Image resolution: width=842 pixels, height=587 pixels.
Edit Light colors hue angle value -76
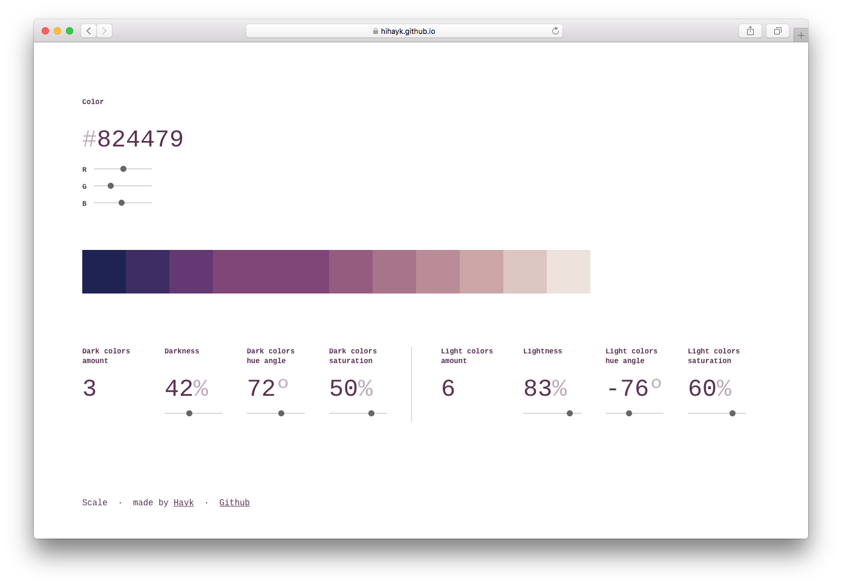point(627,389)
